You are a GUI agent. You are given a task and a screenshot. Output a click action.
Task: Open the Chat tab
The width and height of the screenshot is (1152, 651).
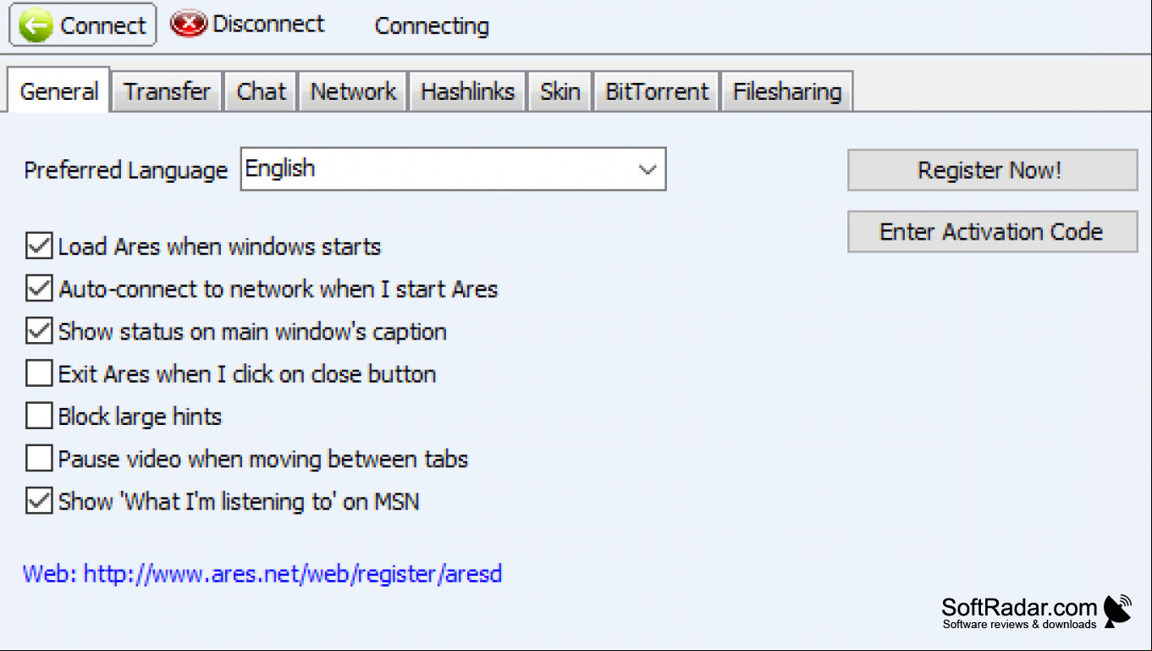(x=262, y=91)
